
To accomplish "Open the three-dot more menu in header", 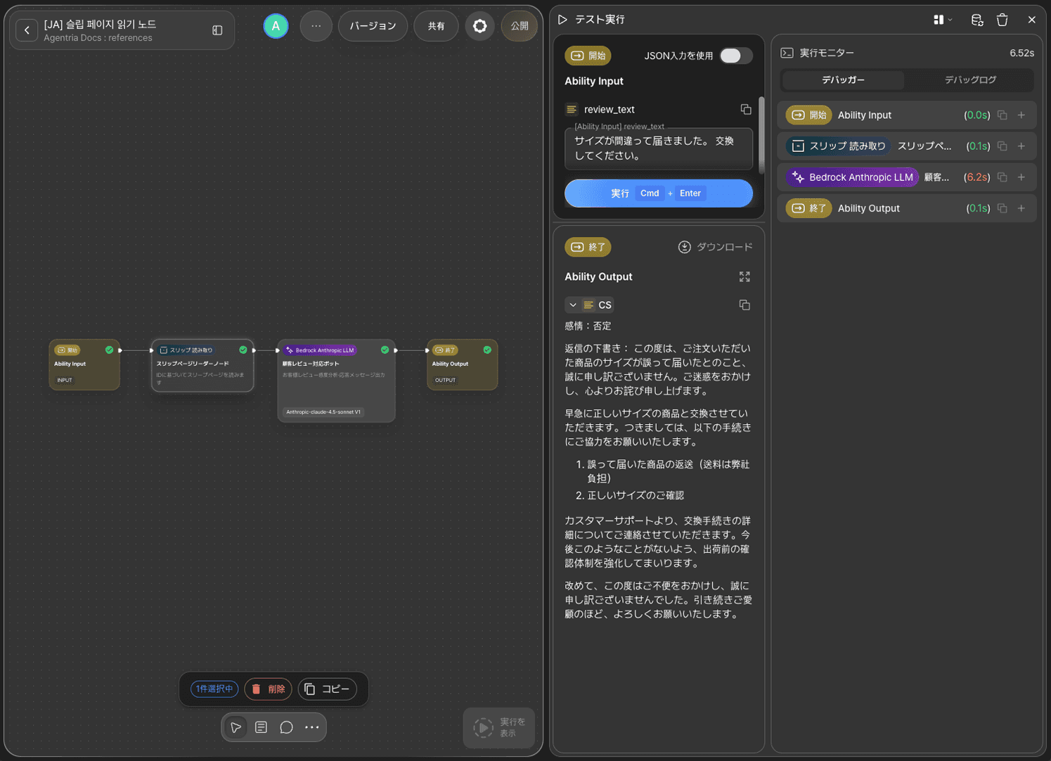I will [x=316, y=26].
